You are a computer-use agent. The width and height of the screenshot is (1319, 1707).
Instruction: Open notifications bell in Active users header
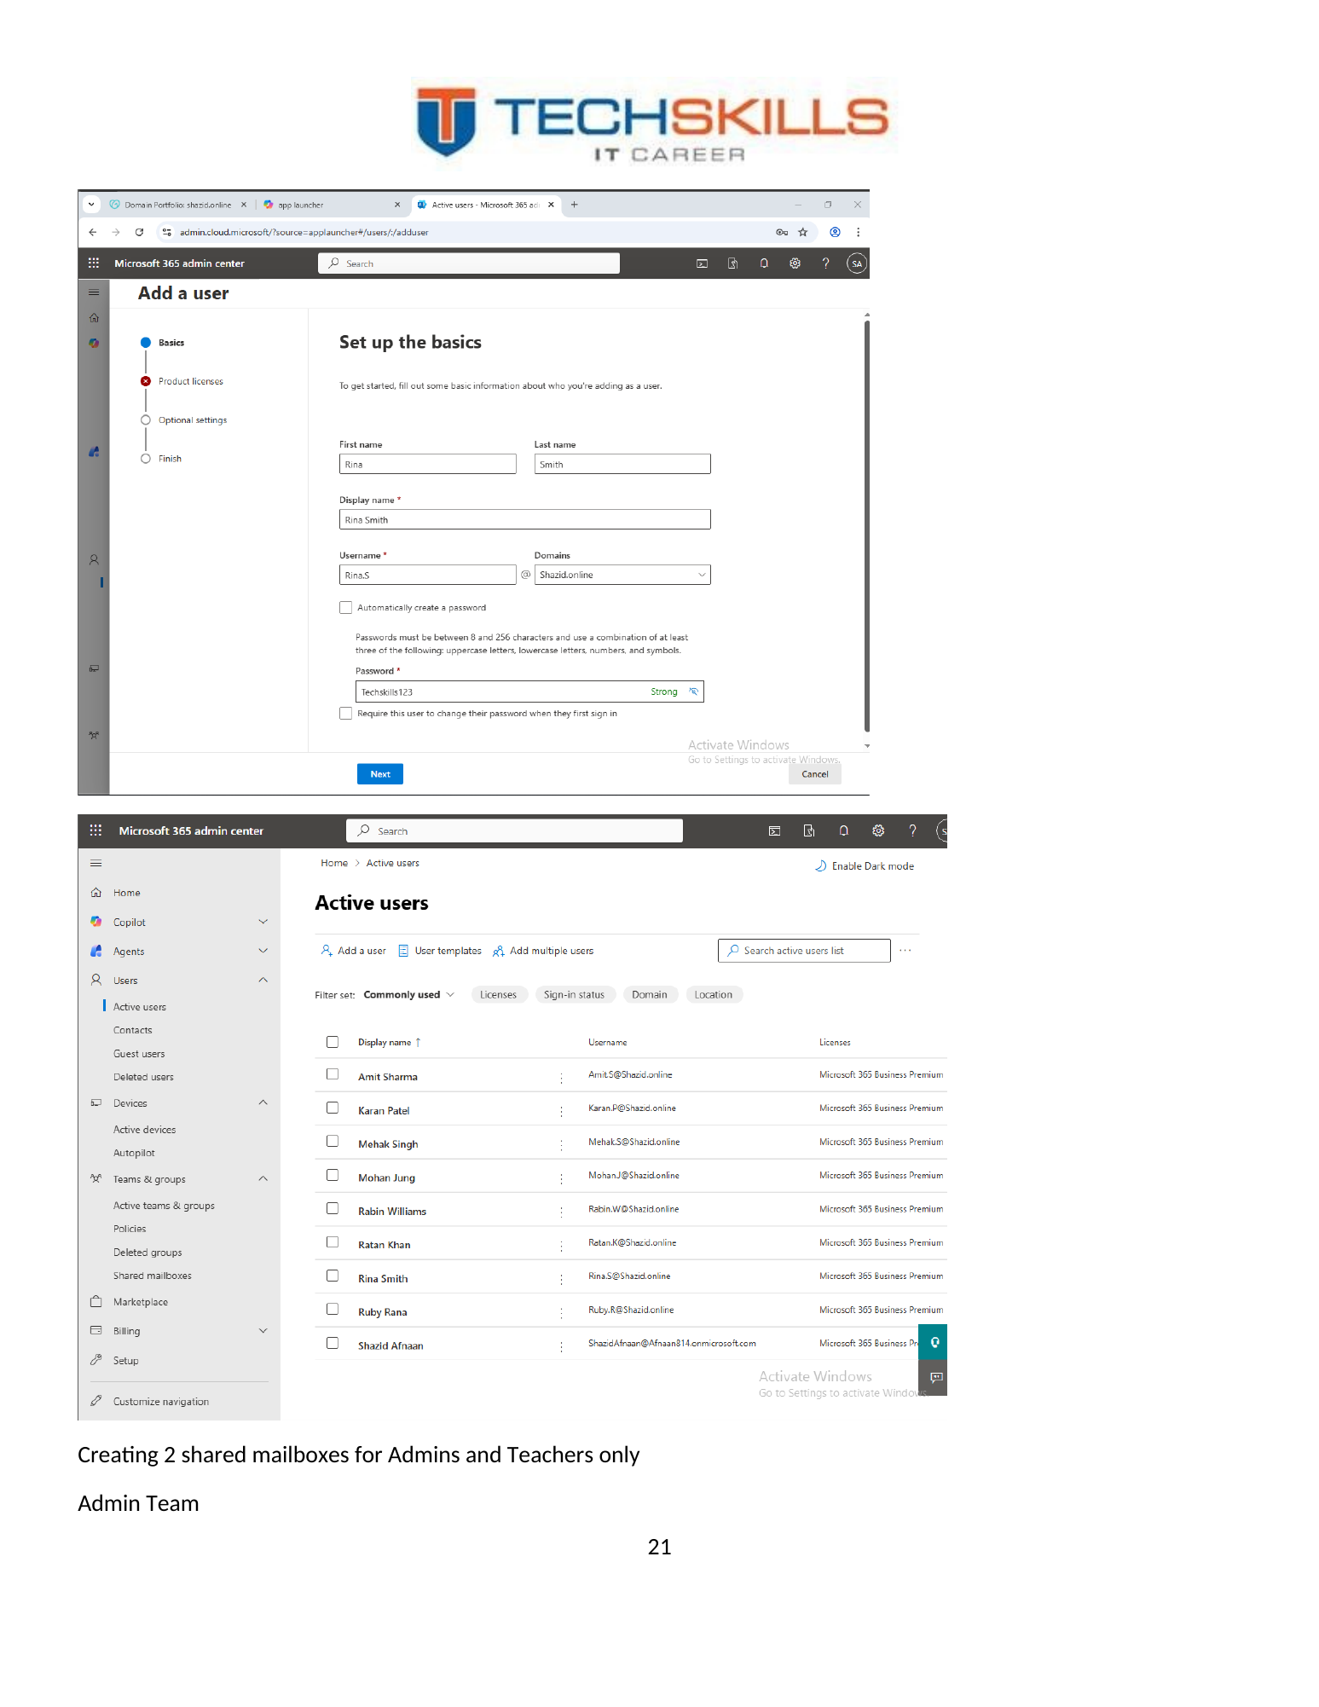point(843,830)
